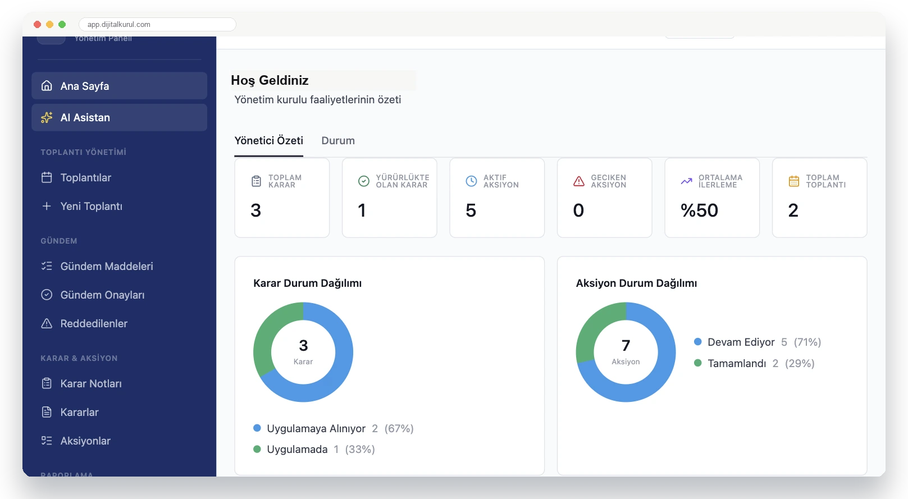
Task: Click the Aksiyon Durum Dağılımı title
Action: pos(637,283)
